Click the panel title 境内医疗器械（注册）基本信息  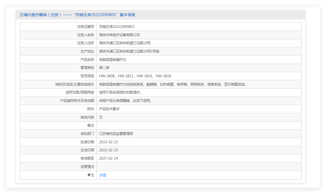[79, 15]
